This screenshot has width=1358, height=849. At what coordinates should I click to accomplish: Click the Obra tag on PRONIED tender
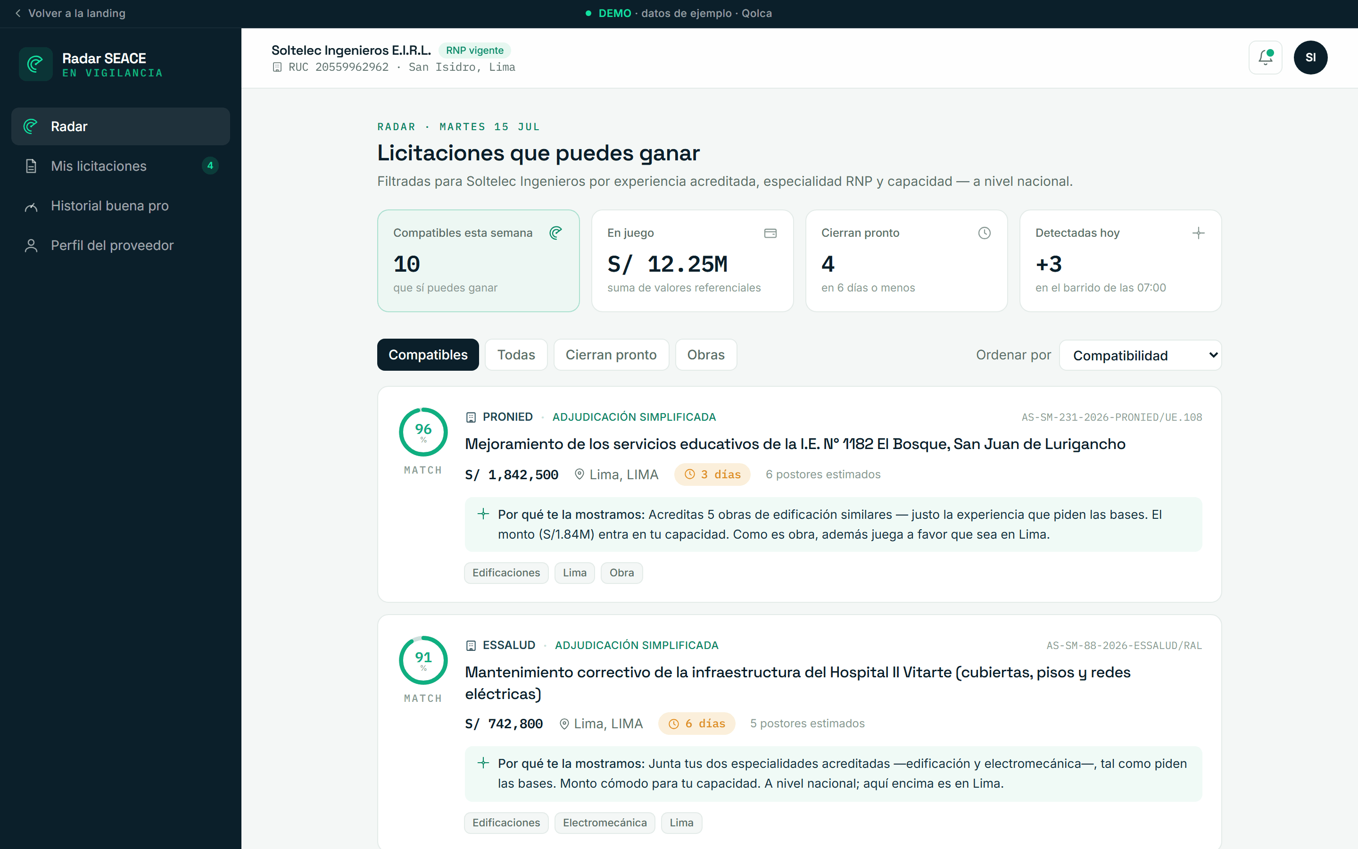[x=621, y=573]
